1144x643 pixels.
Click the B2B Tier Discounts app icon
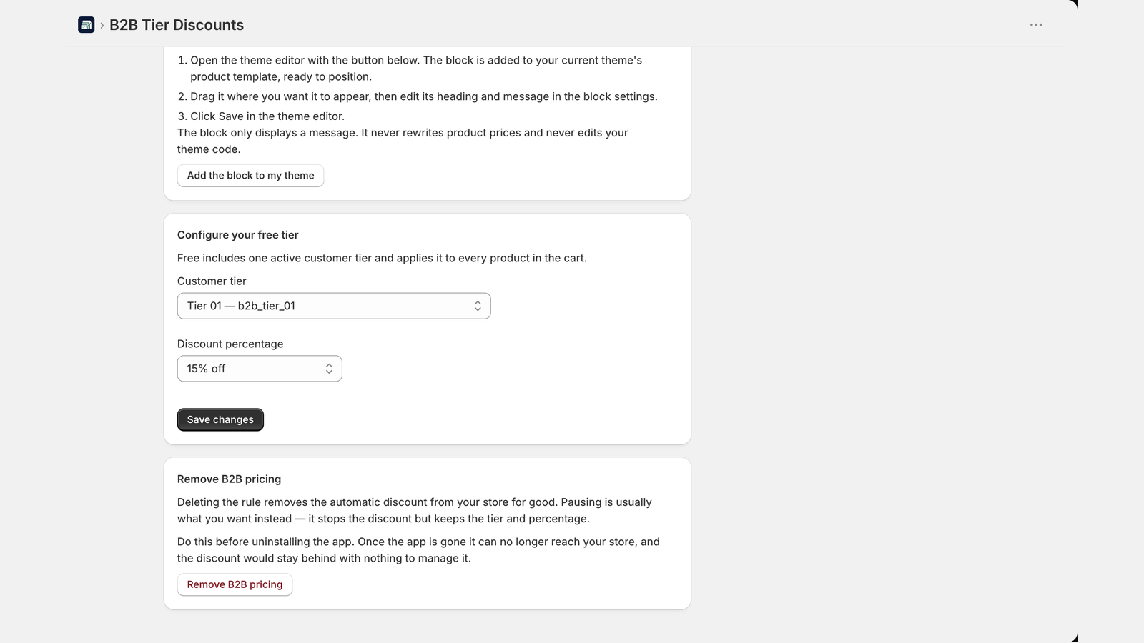[86, 25]
